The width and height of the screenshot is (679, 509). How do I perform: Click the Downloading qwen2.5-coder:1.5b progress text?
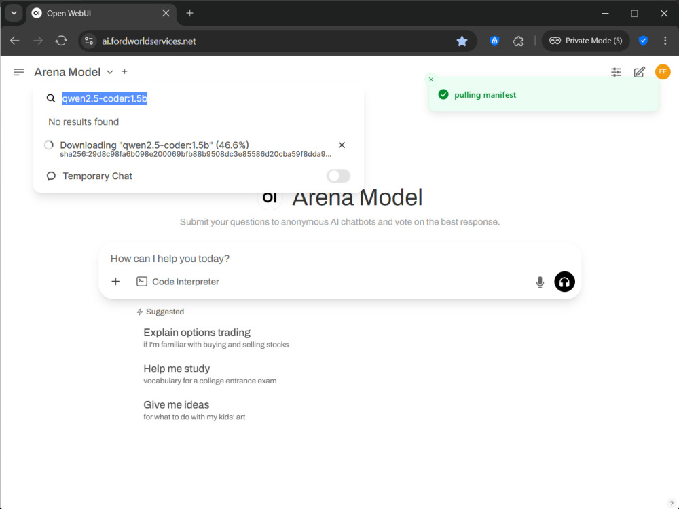[x=154, y=145]
